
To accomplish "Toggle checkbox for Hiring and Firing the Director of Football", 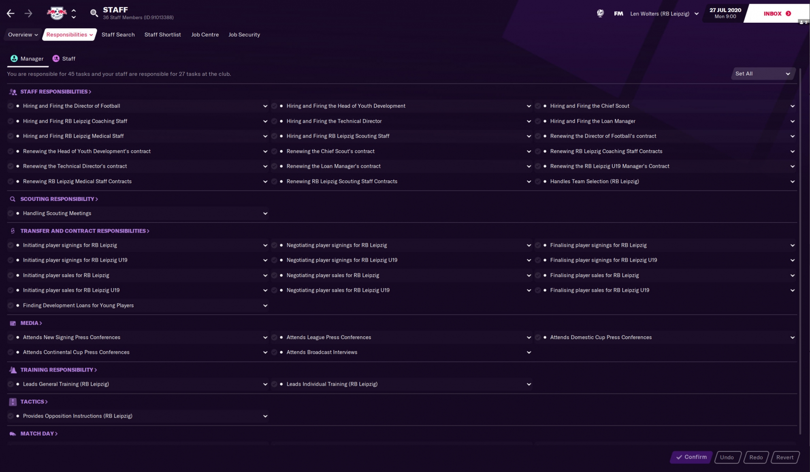I will (x=11, y=106).
